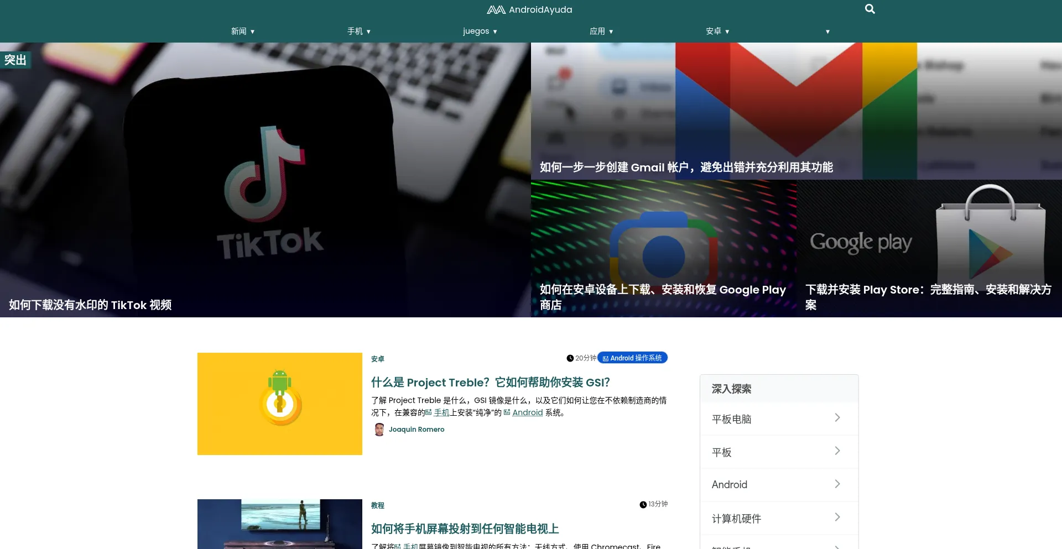The height and width of the screenshot is (549, 1062).
Task: Click the clock icon beside 20分钟
Action: point(570,358)
